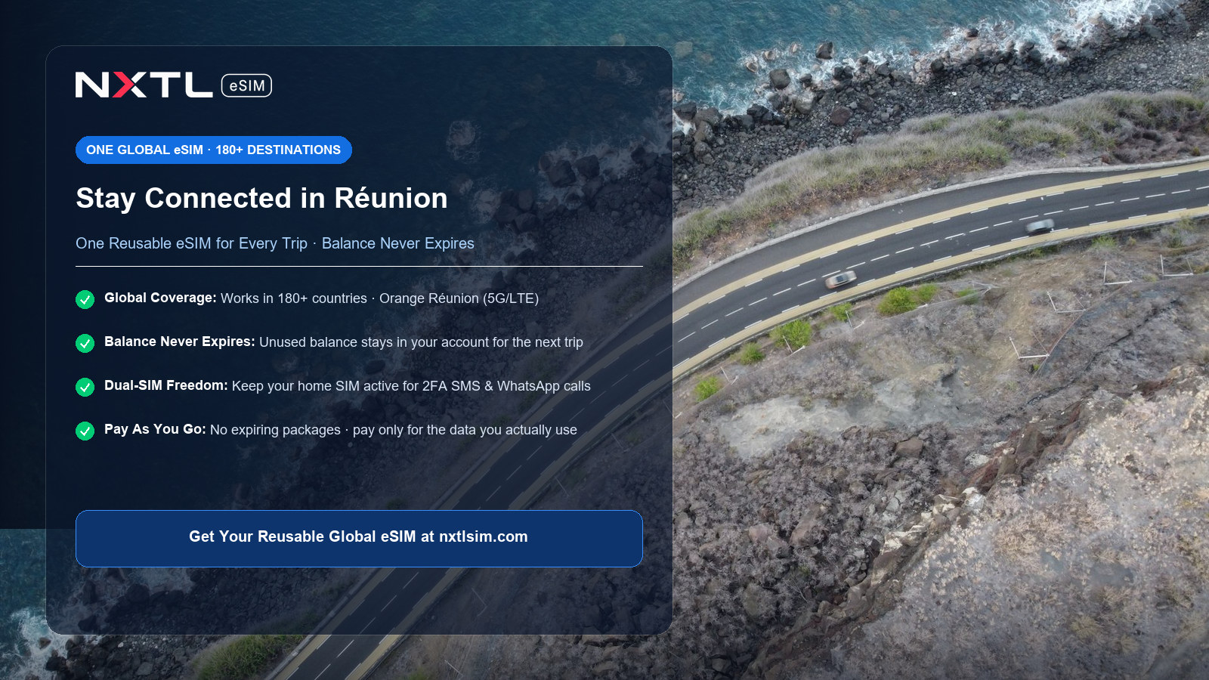Click the One Reusable eSIM for Every Trip subtitle
This screenshot has width=1209, height=680.
(x=275, y=243)
